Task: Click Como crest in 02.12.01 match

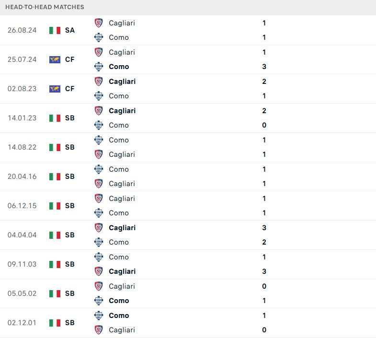Action: pyautogui.click(x=99, y=316)
